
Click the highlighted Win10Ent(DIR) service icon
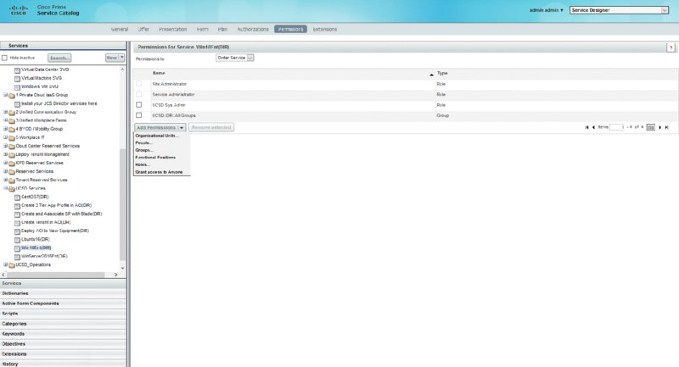(x=17, y=248)
